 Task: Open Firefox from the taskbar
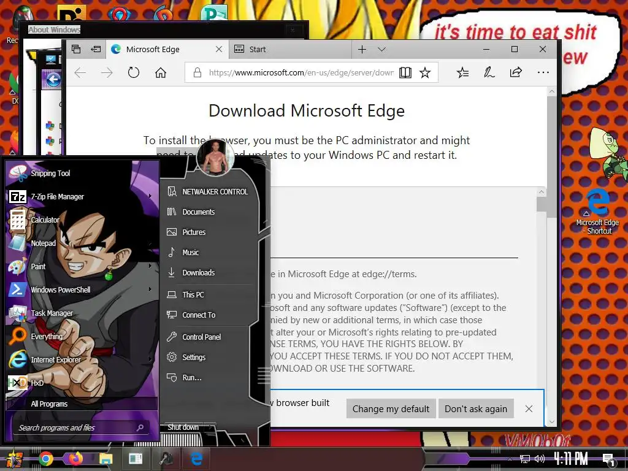tap(75, 459)
